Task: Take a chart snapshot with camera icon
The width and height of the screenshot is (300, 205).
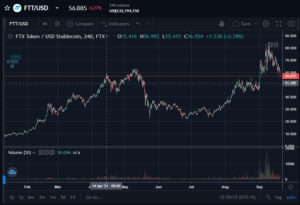Action: pos(291,24)
